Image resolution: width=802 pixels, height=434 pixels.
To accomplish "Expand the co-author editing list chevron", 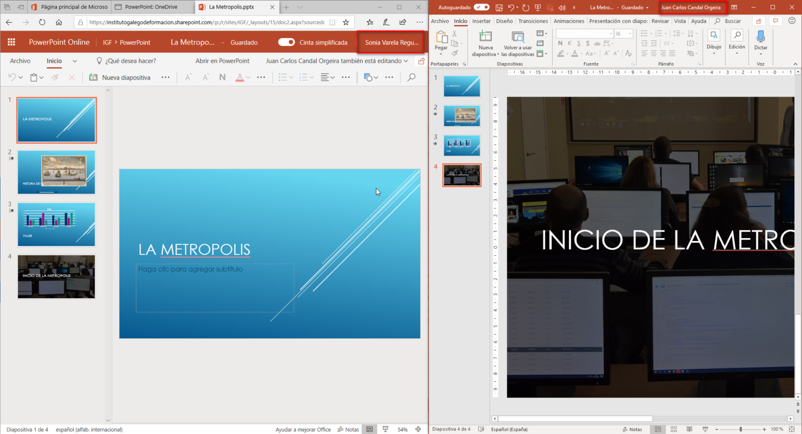I will pyautogui.click(x=406, y=61).
